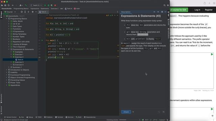
Task: Click the Appendices tree row
Action: [15, 85]
